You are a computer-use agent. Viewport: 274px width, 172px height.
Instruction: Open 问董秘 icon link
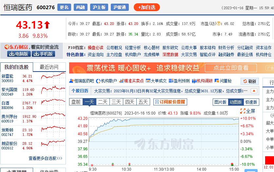tap(223, 81)
